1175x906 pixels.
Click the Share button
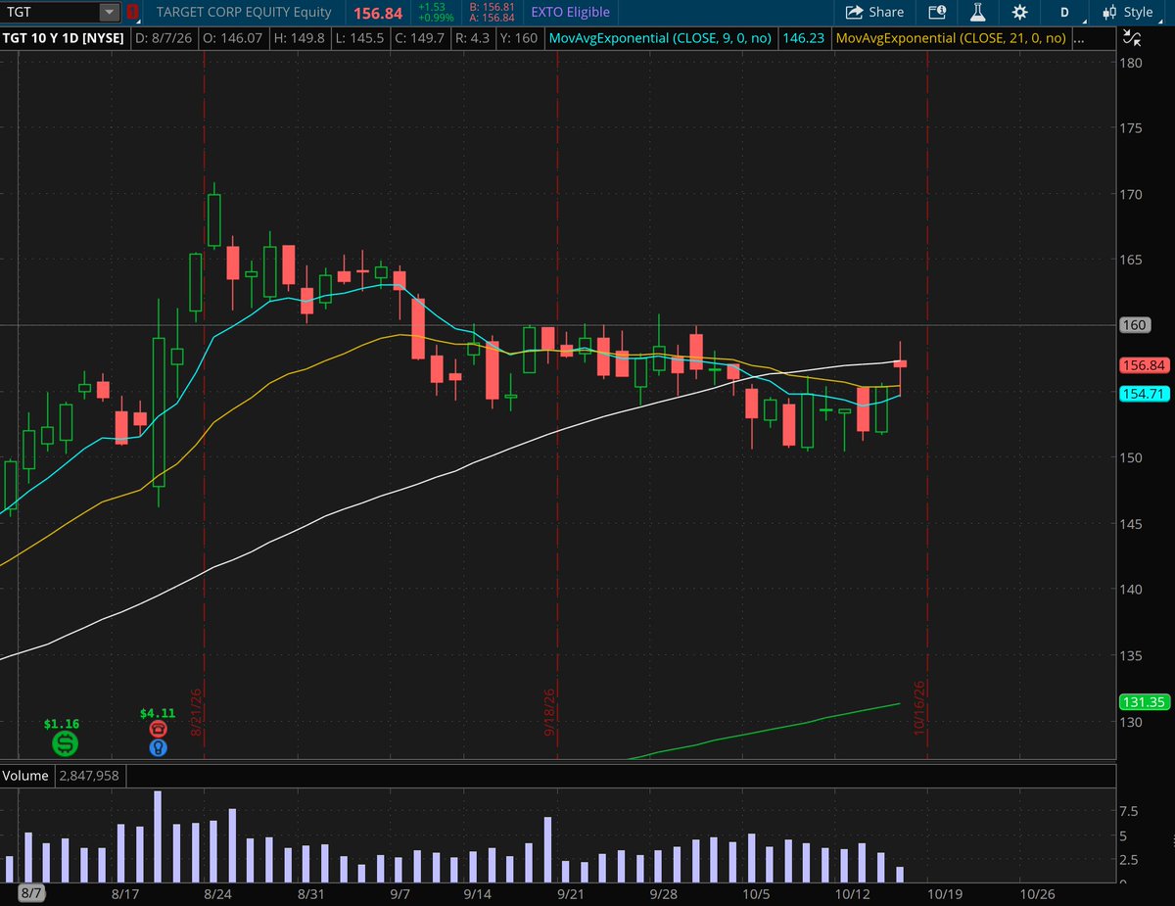874,13
